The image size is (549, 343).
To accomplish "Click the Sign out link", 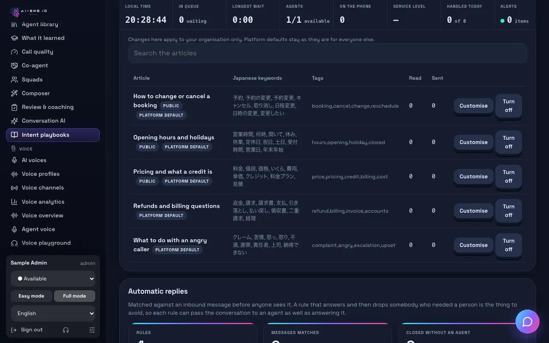I will (27, 330).
